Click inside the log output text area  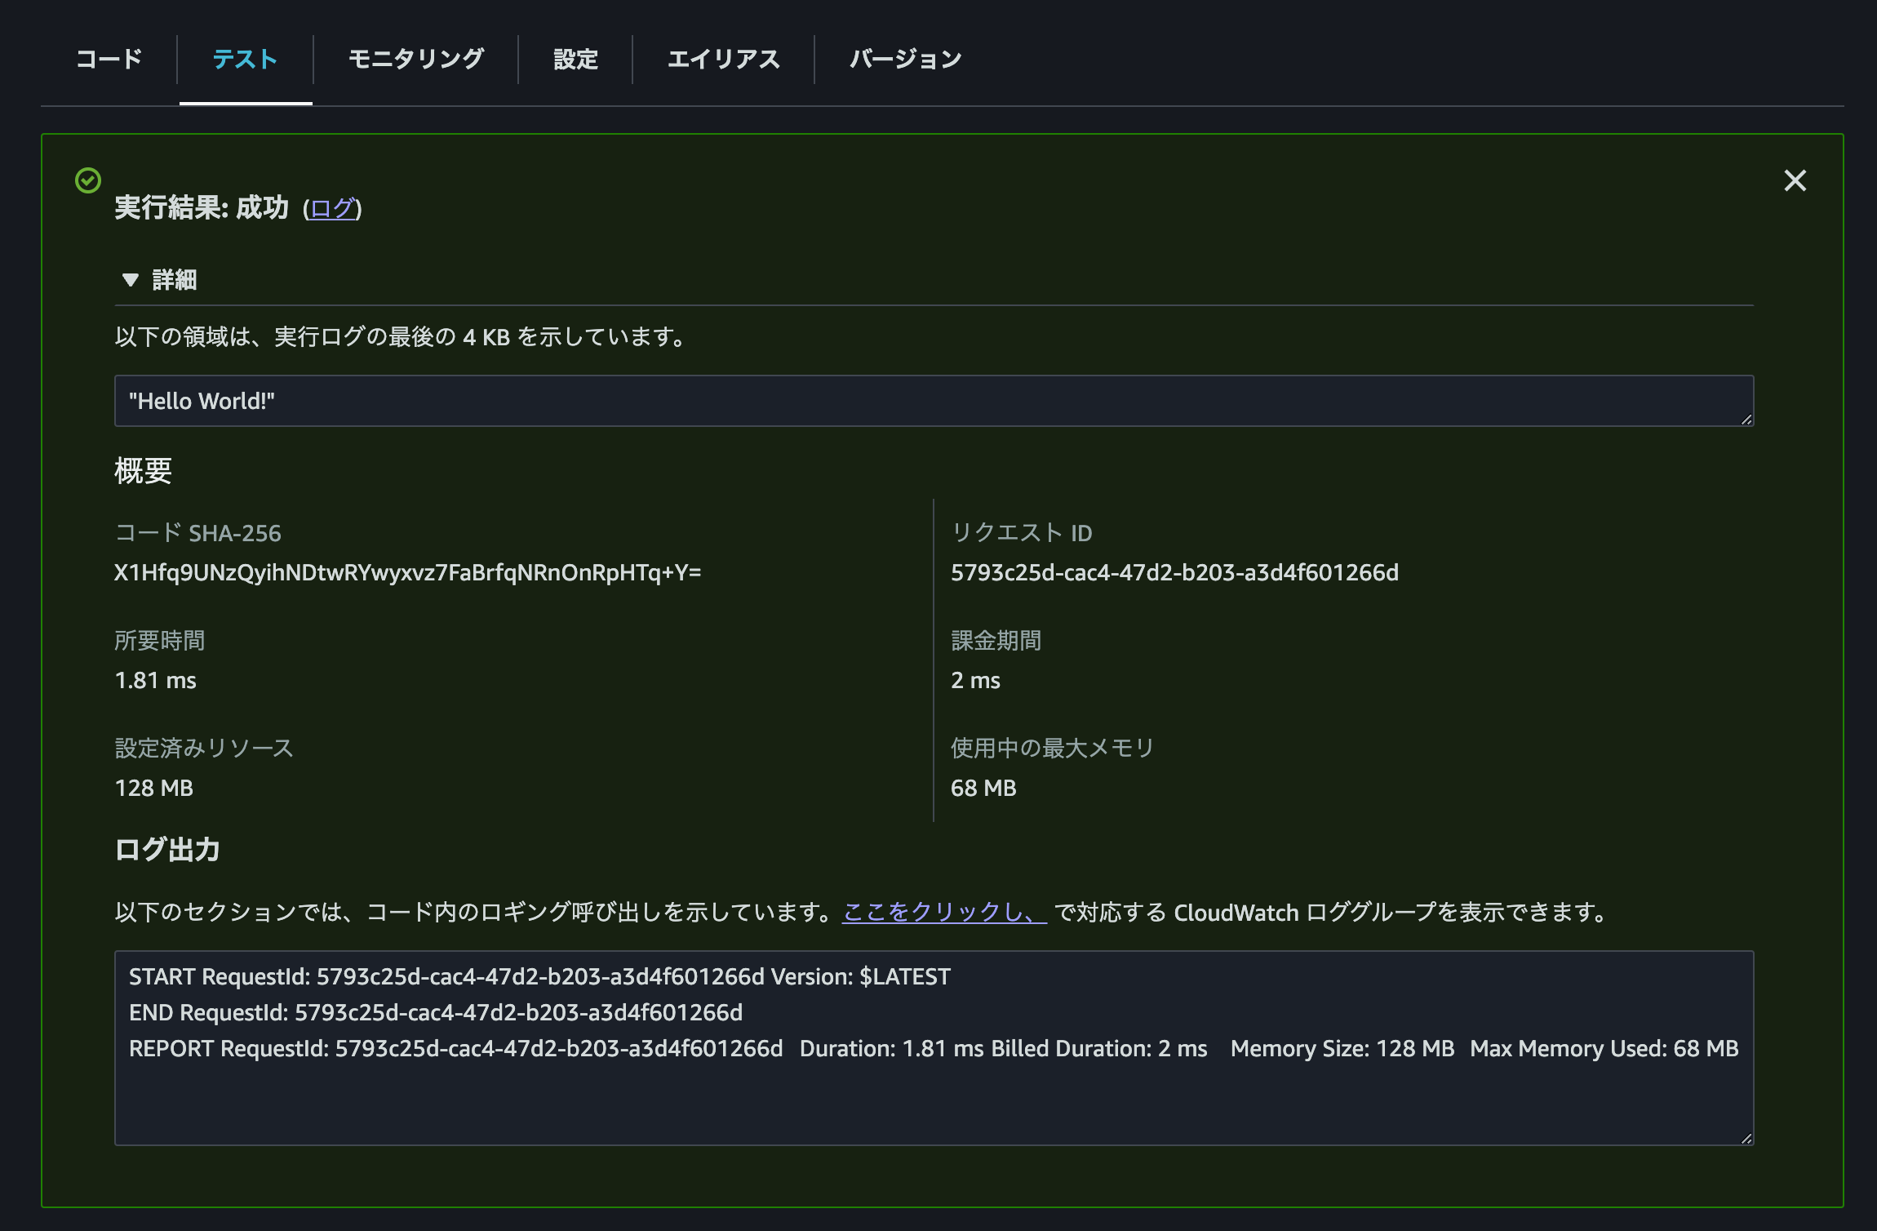[934, 1048]
